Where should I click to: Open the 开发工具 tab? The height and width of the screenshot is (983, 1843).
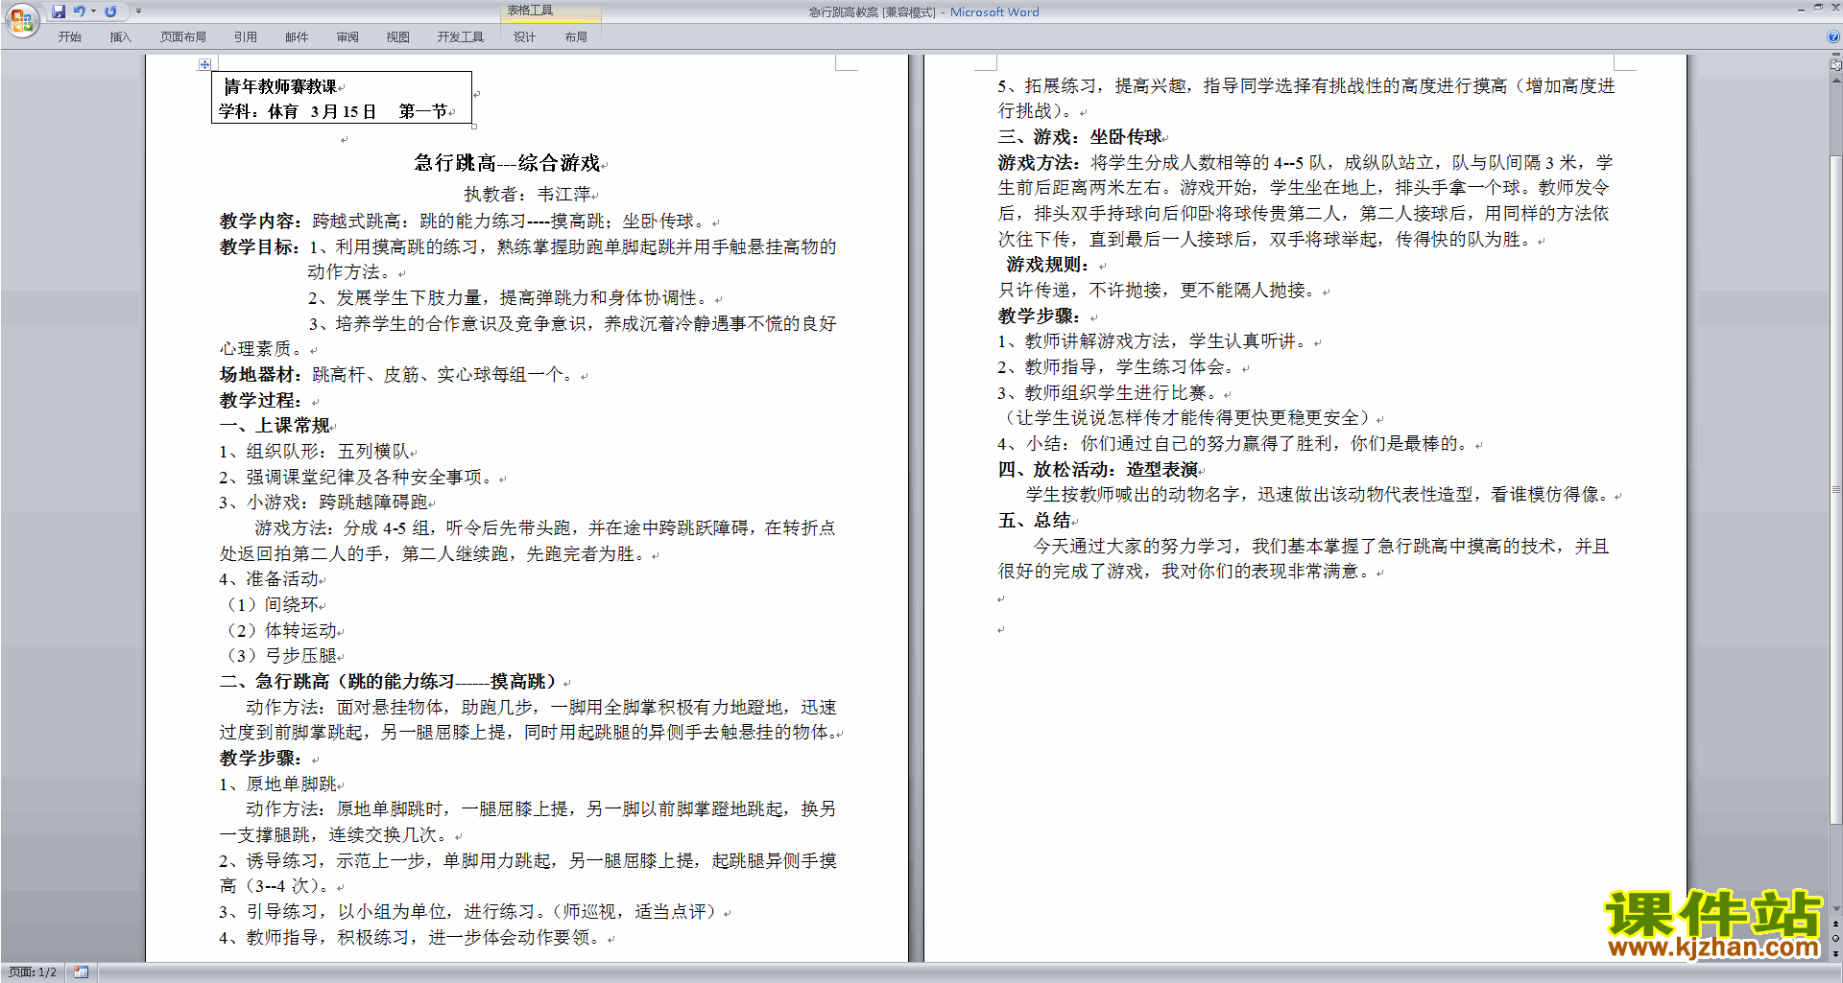click(x=461, y=37)
